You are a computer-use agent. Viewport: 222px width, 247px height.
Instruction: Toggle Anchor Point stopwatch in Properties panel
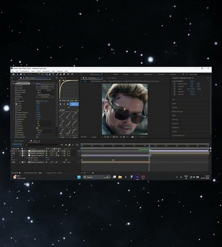[x=175, y=84]
